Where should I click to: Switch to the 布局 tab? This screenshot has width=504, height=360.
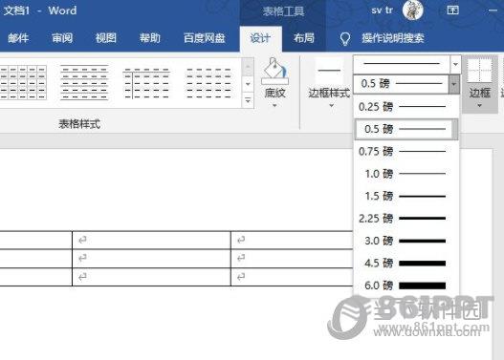[x=304, y=38]
